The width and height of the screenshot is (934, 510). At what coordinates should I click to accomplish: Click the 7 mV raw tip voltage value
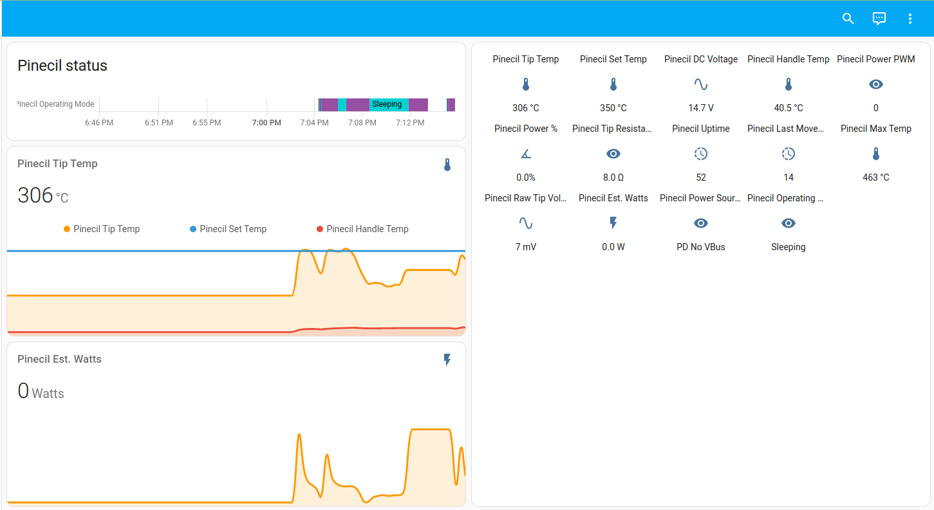coord(525,247)
